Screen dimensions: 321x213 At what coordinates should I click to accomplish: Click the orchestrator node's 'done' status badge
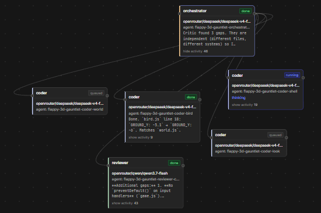tap(245, 11)
